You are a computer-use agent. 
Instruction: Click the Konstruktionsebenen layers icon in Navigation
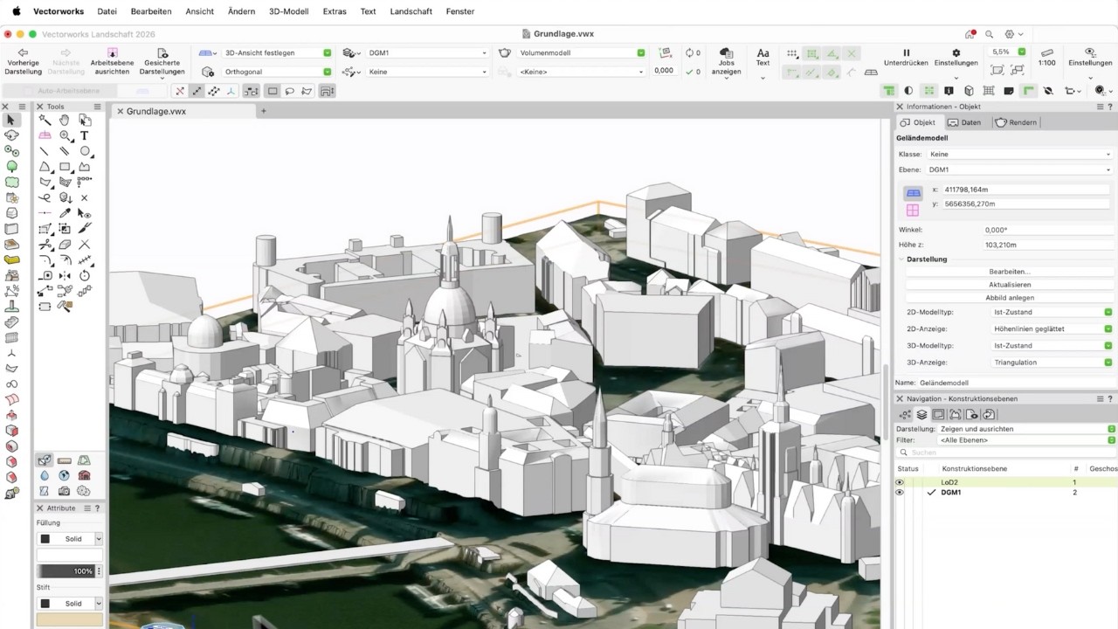(x=921, y=415)
